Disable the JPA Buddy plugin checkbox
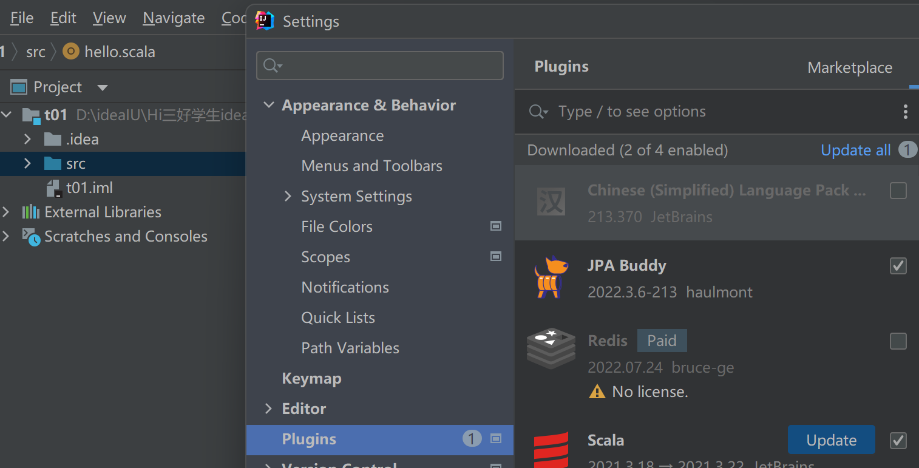This screenshot has height=468, width=919. click(898, 266)
